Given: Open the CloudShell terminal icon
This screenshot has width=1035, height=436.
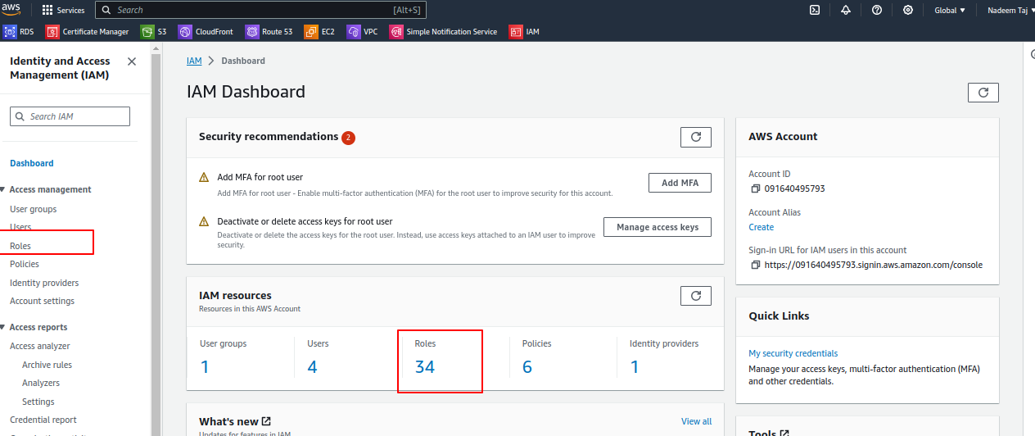Looking at the screenshot, I should tap(815, 10).
